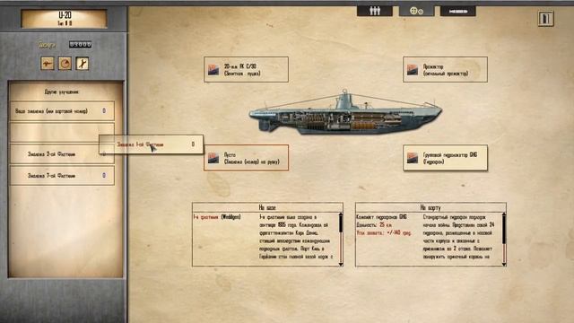Click the U-20 boat name plate
Image resolution: width=574 pixels, height=323 pixels.
point(65,19)
